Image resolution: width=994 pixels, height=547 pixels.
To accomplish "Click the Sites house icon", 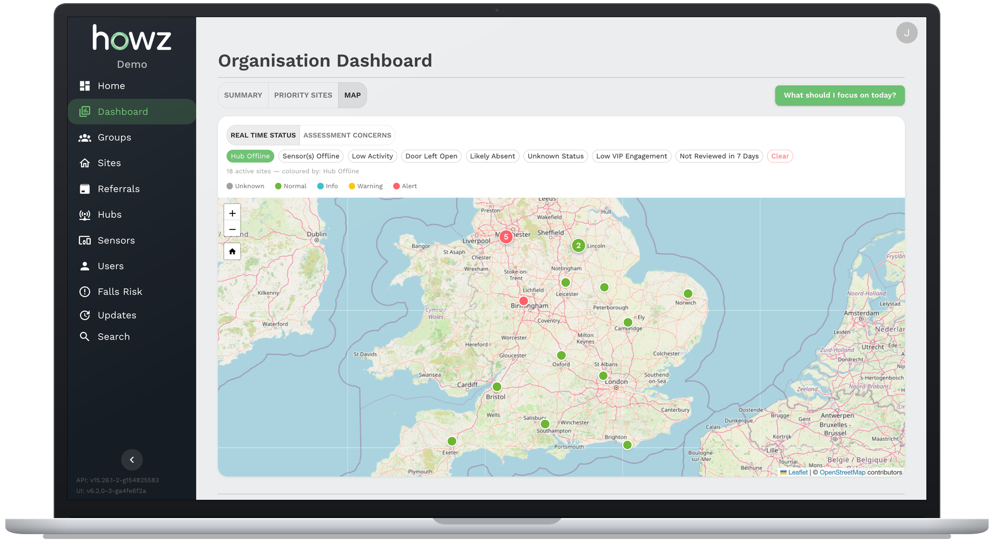I will [85, 163].
